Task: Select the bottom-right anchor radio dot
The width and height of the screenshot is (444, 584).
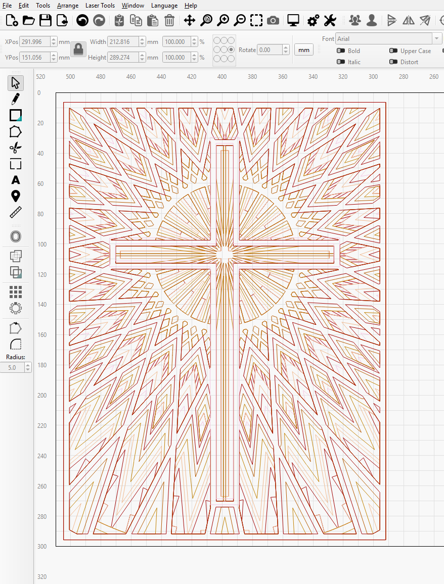Action: (x=231, y=59)
